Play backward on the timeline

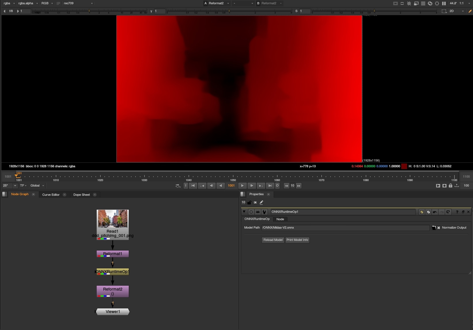[x=221, y=186]
